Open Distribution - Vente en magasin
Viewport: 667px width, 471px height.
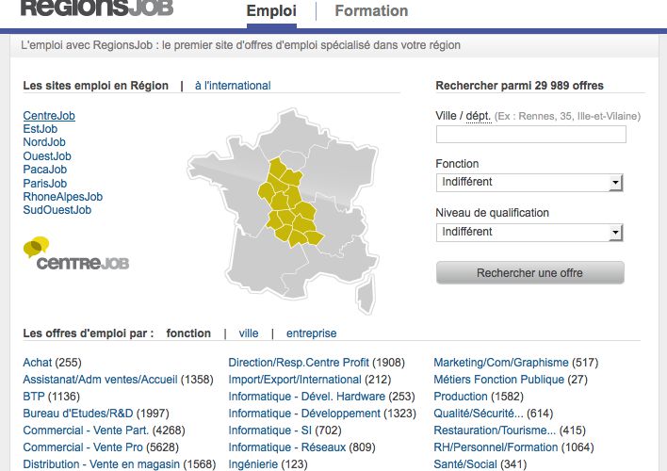(x=101, y=464)
